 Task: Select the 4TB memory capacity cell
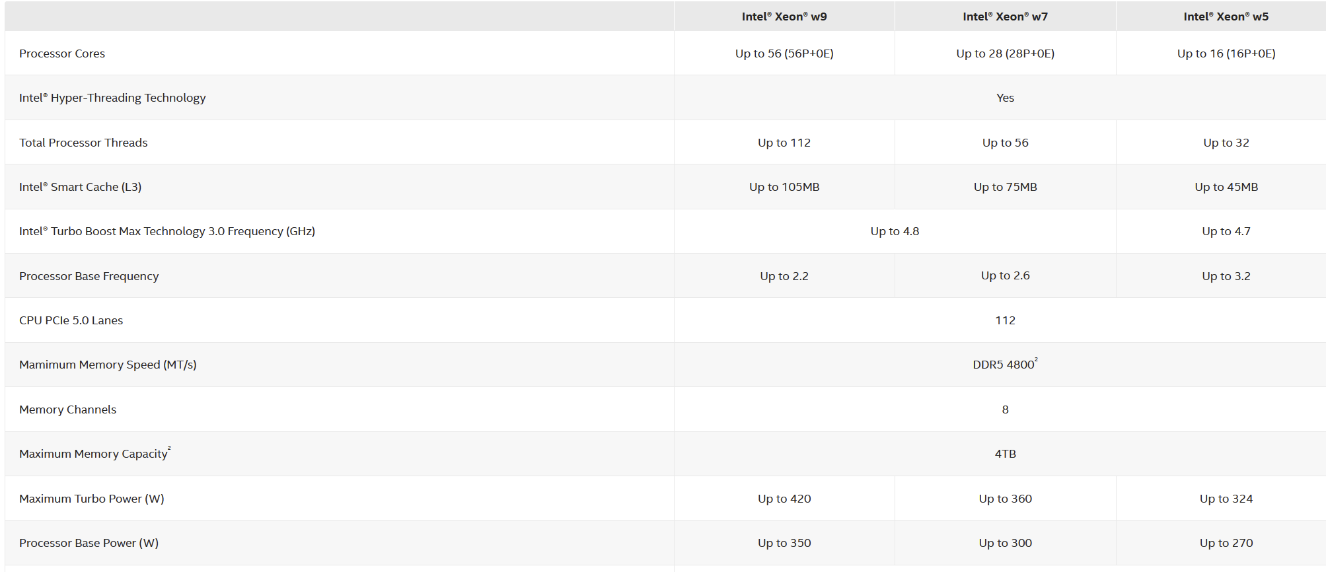coord(1005,454)
